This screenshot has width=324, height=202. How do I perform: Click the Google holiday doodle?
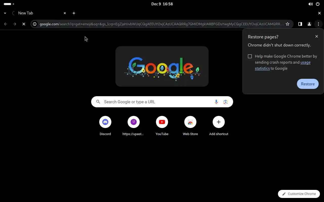(x=162, y=66)
